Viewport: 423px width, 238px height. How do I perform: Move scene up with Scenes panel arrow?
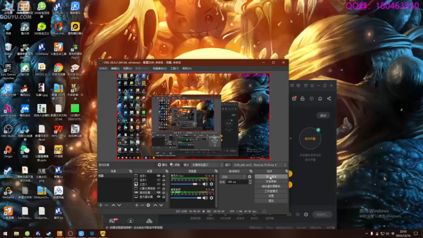click(x=113, y=205)
